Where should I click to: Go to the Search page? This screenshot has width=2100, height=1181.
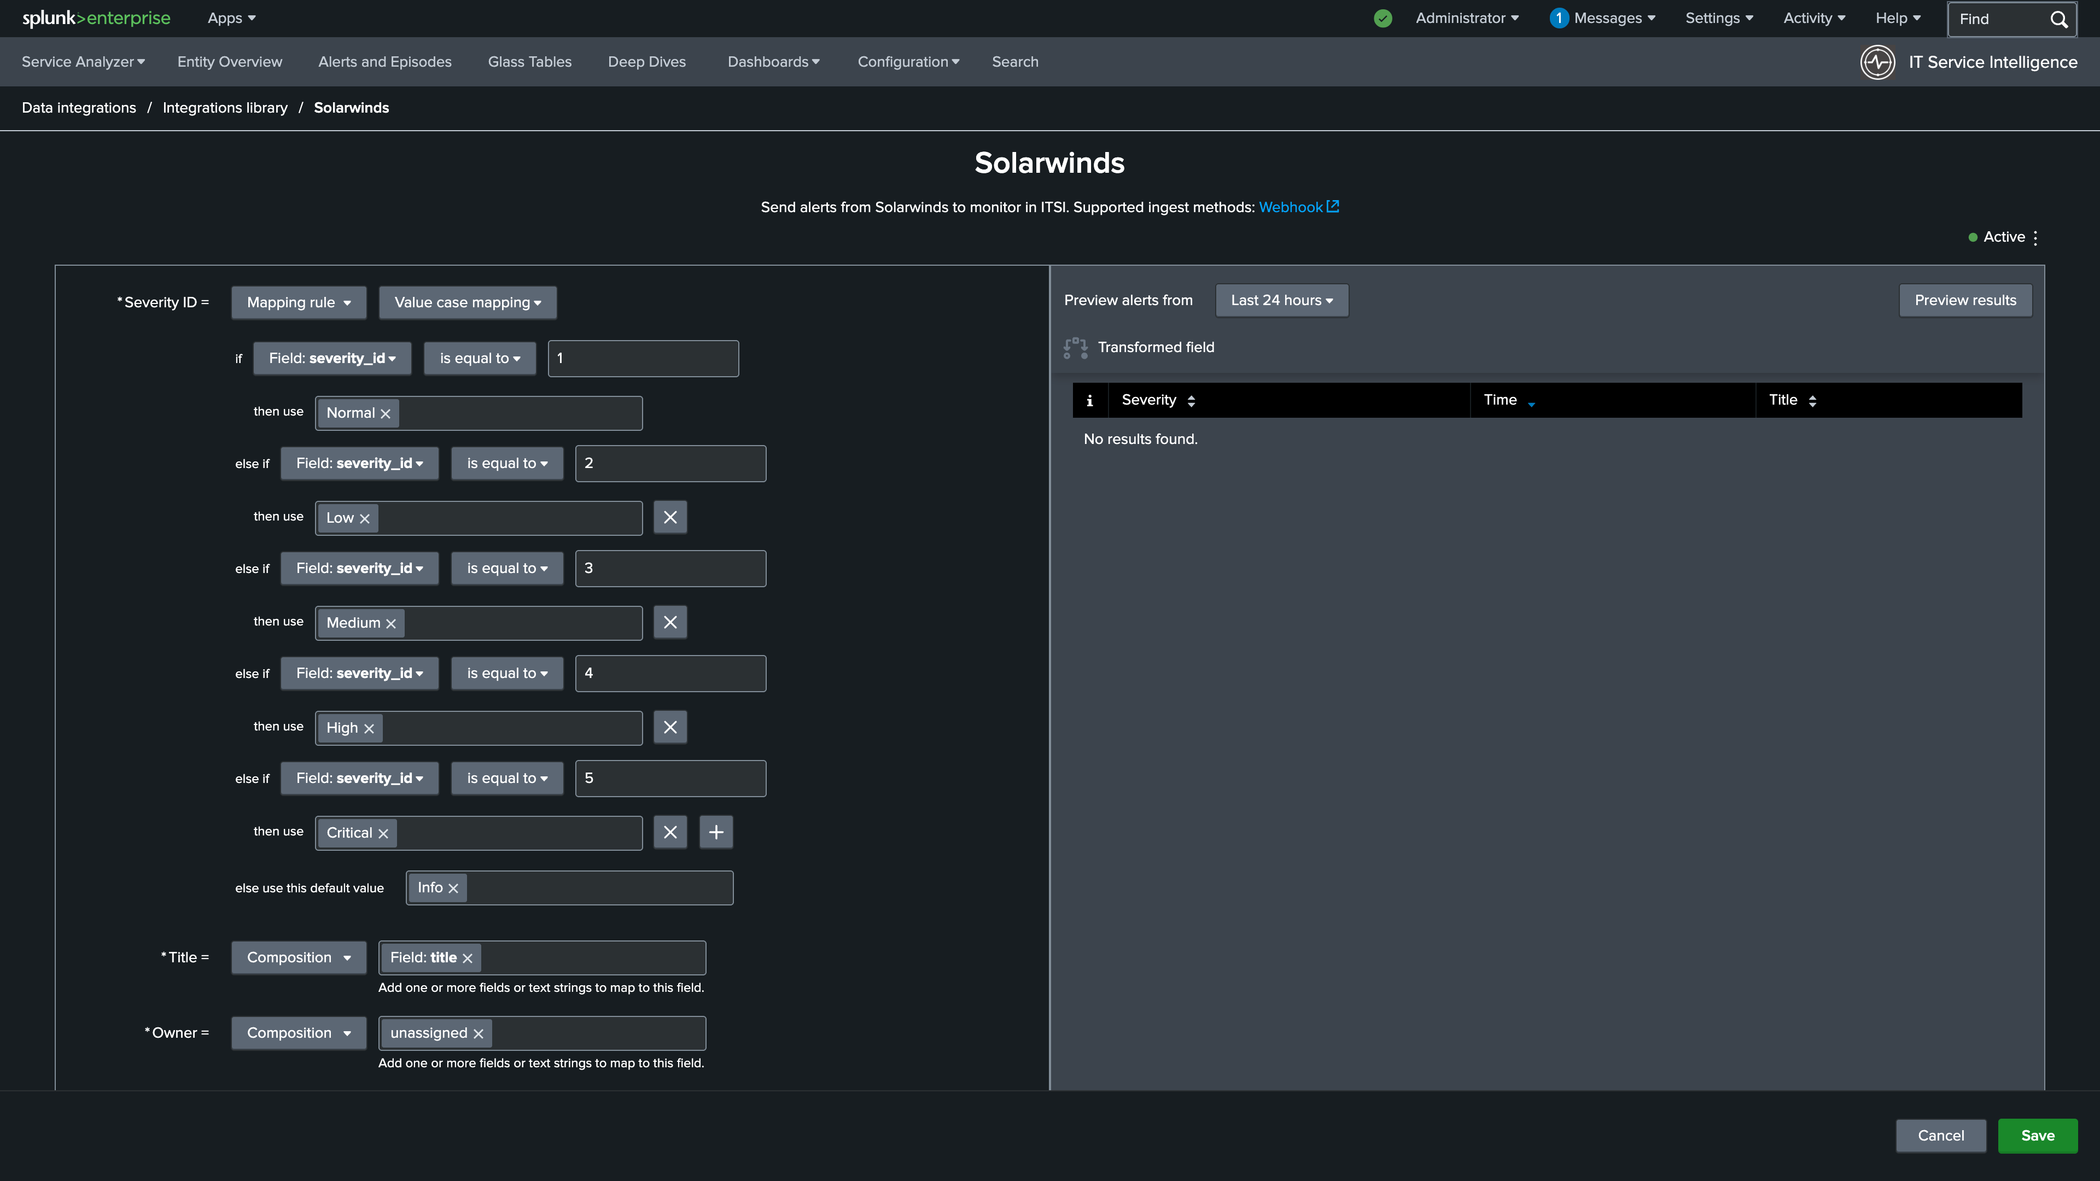click(1015, 62)
